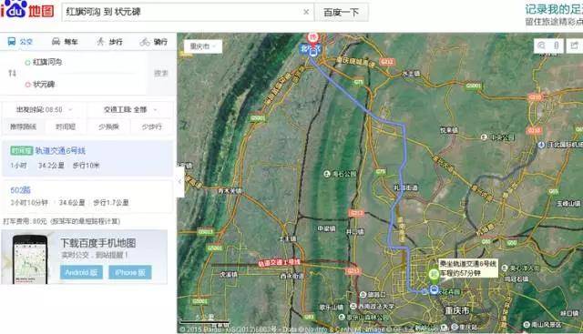Select the 时间短 sorting tab
The width and height of the screenshot is (583, 334).
(66, 127)
